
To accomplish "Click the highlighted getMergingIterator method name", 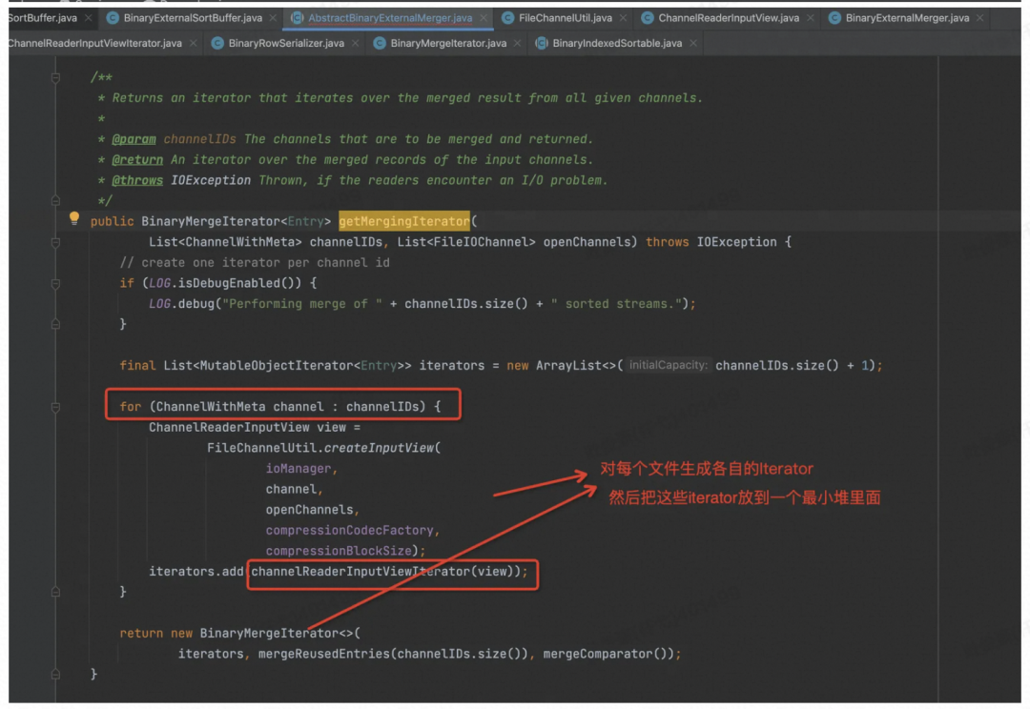I will (404, 221).
